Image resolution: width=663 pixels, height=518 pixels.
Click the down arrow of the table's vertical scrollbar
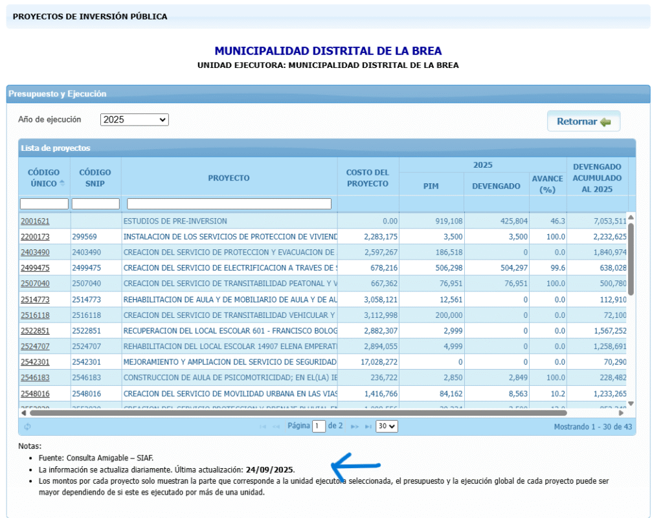[x=631, y=403]
